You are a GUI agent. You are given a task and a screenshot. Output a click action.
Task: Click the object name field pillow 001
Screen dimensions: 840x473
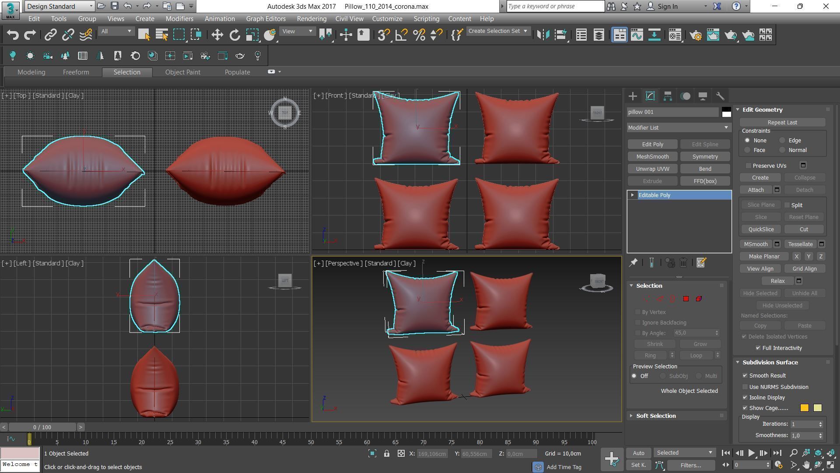point(672,112)
